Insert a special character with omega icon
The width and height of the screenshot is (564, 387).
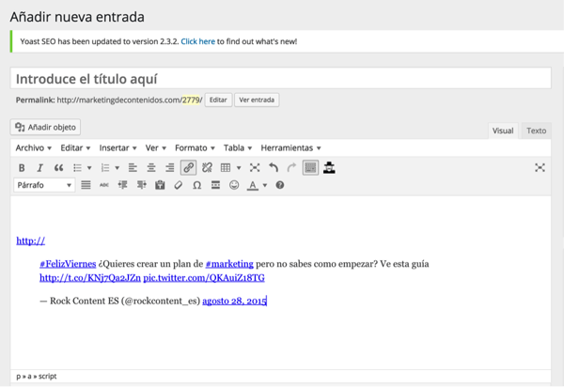coord(196,186)
